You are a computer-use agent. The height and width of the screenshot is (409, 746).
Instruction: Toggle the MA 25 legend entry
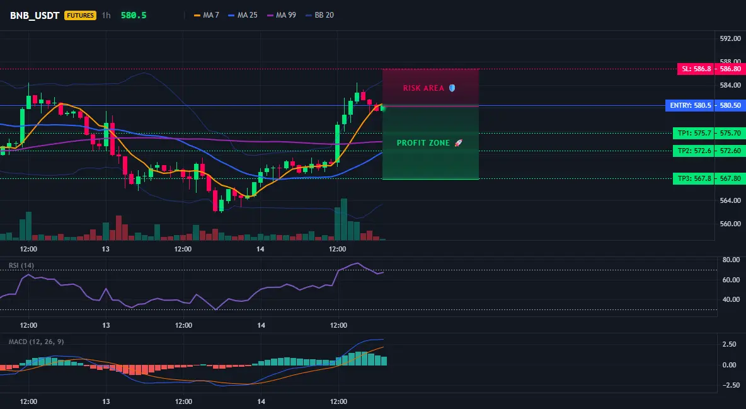tap(243, 15)
